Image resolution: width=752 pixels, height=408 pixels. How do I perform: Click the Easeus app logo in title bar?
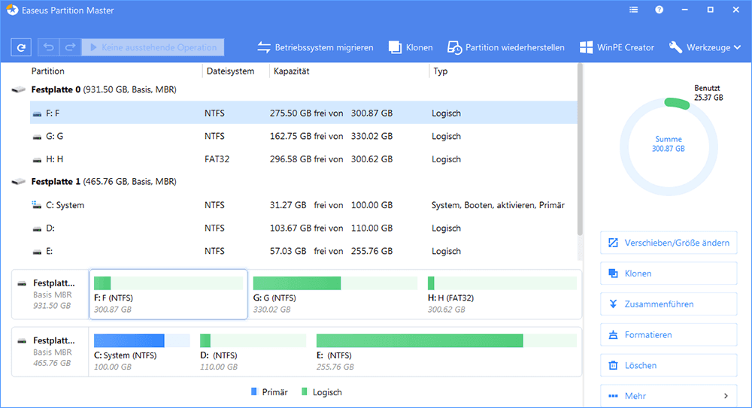click(x=12, y=10)
